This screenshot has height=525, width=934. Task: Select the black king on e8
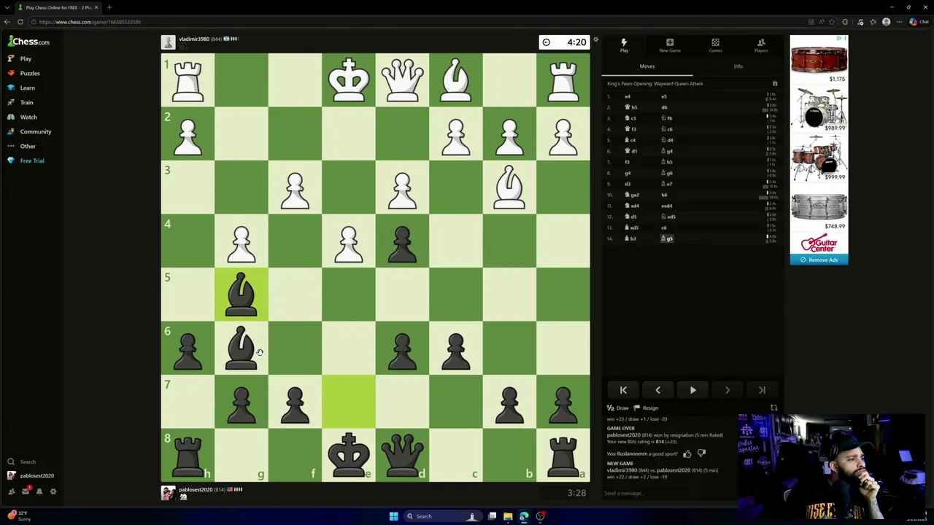tap(349, 455)
